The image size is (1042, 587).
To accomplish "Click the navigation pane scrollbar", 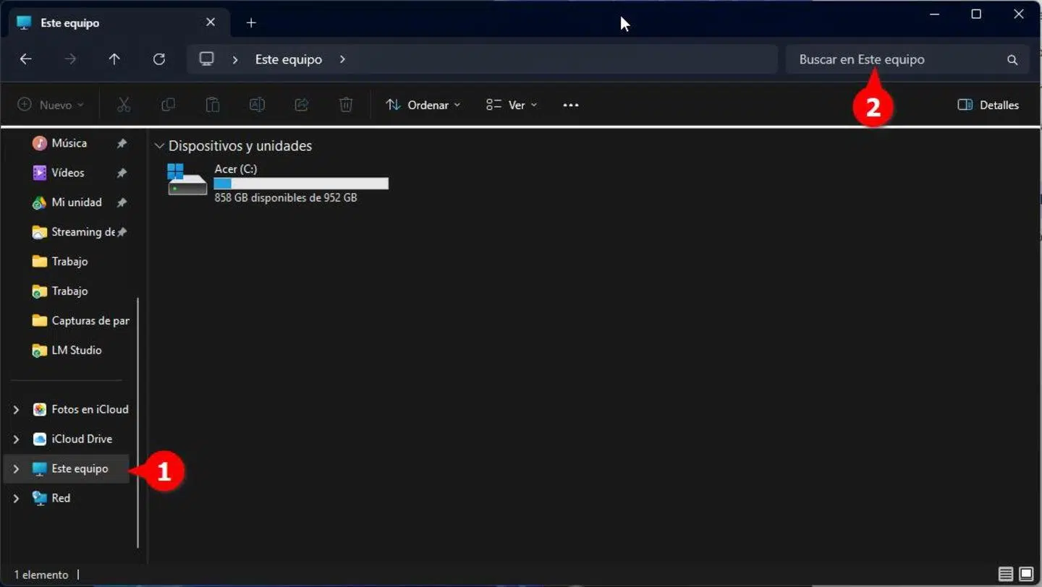I will coord(137,422).
